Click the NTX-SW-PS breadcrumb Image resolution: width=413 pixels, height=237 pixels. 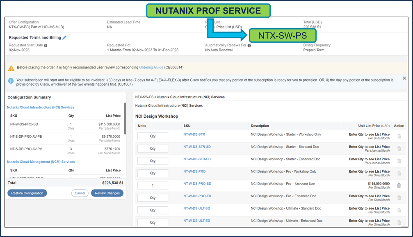point(144,97)
